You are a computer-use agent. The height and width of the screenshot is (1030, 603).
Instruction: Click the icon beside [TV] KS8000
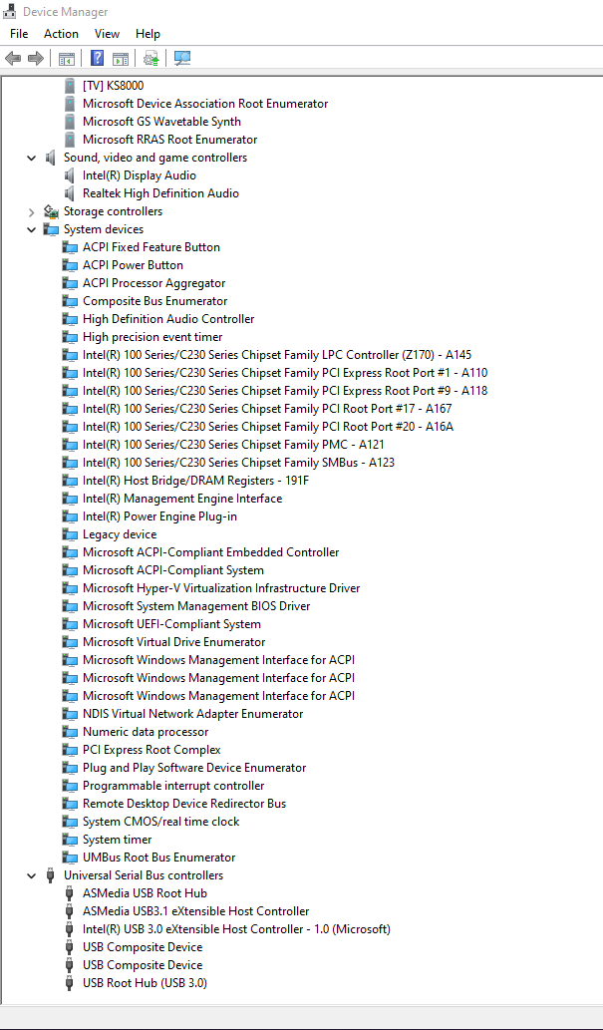click(70, 86)
